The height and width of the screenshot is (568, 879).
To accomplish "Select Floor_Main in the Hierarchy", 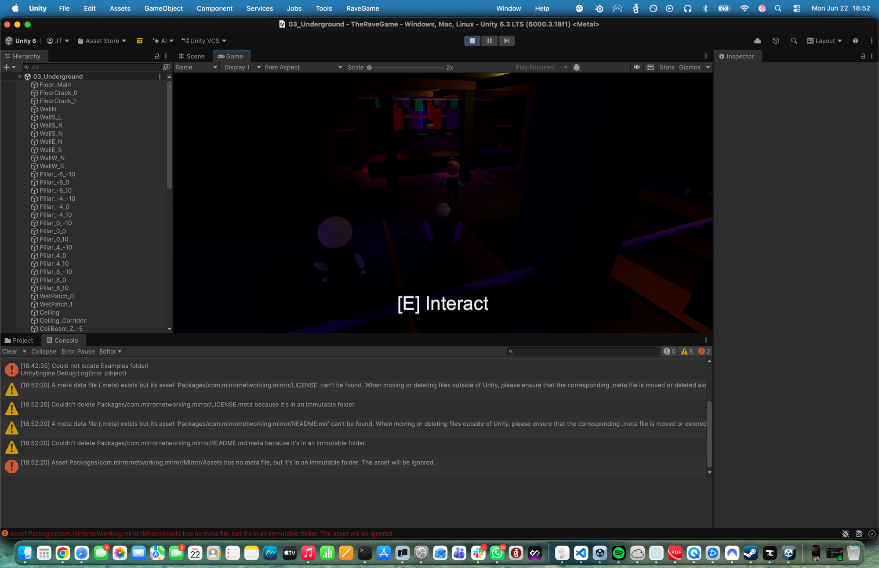I will (x=55, y=85).
